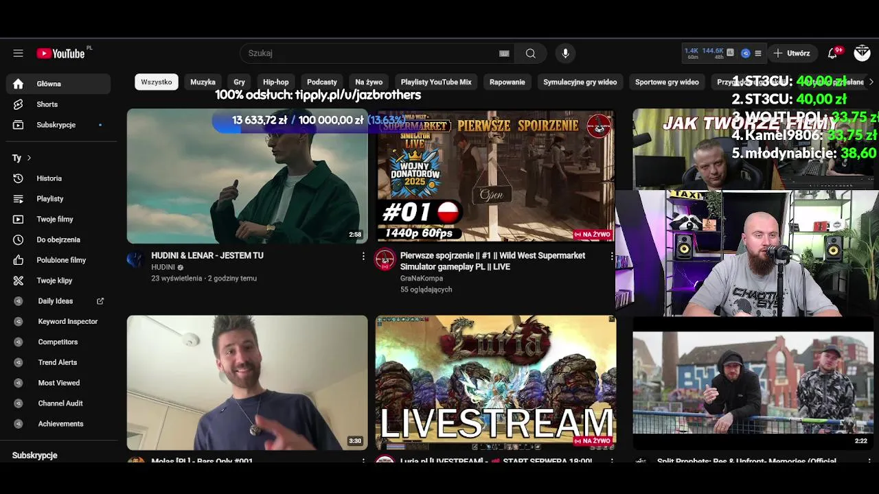Open the Luria LIVESTREAM thumbnail
Screen dimensions: 879x494
tap(495, 382)
